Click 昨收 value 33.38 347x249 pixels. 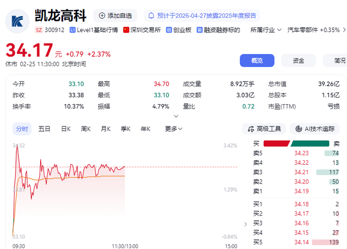[76, 95]
